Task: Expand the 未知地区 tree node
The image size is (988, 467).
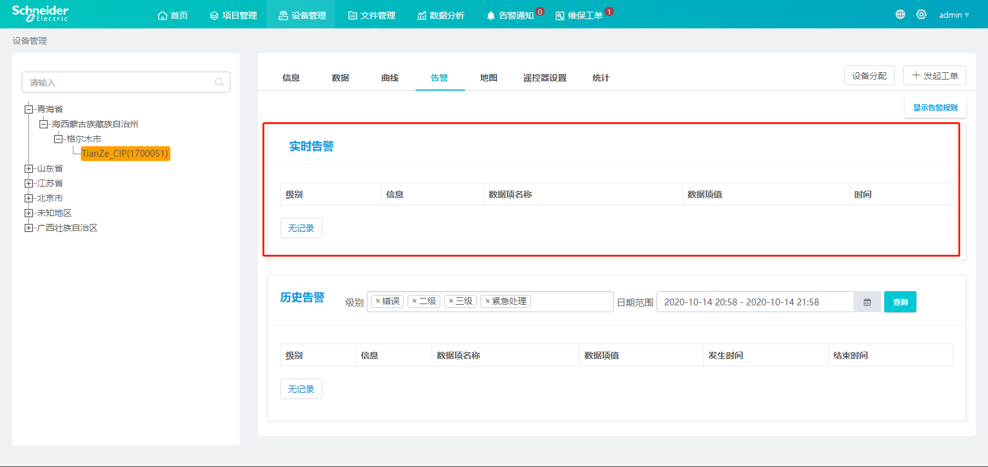Action: (28, 213)
